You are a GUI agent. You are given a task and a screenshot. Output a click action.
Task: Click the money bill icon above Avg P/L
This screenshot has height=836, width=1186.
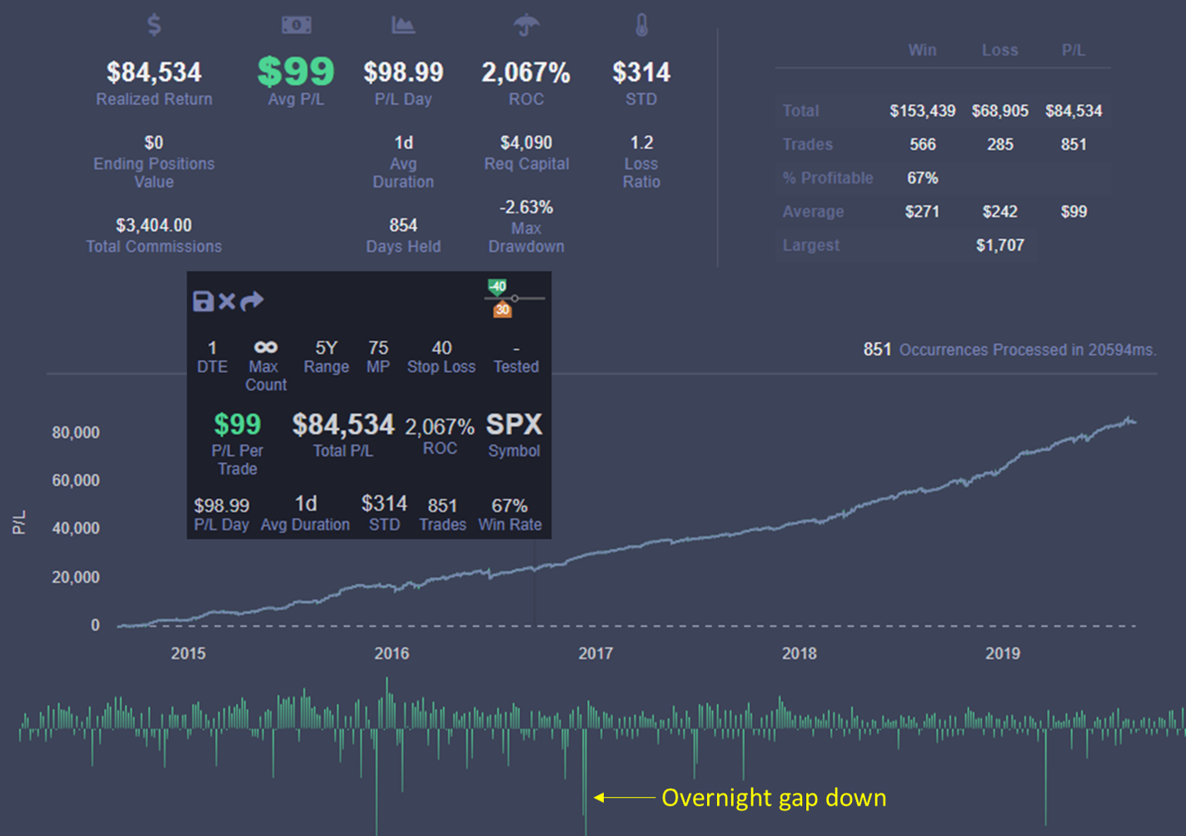296,25
